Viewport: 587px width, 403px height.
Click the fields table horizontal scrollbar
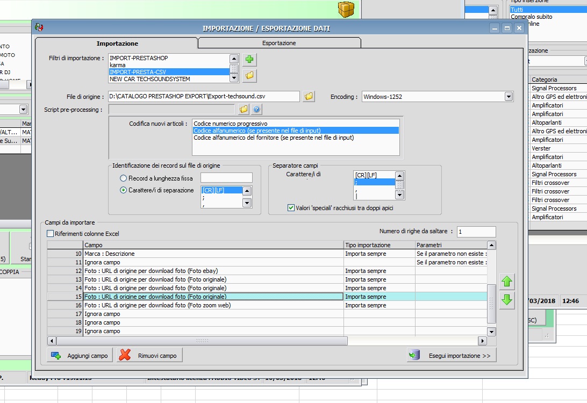pos(202,341)
